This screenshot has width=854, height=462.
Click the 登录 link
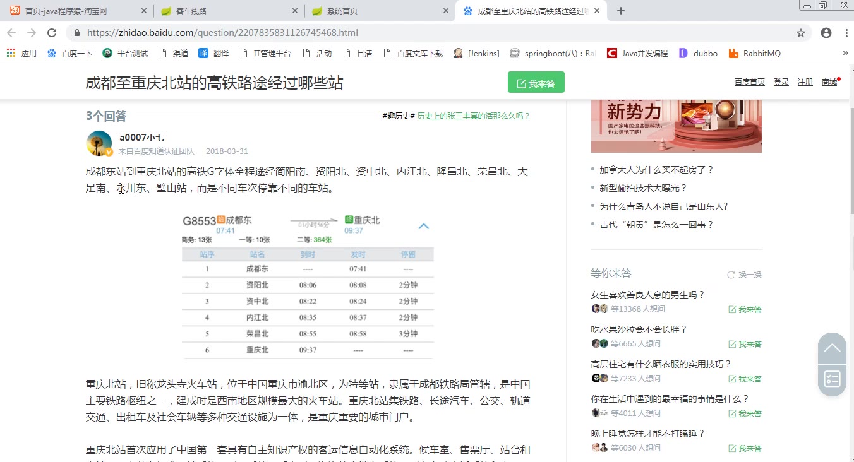(x=781, y=82)
